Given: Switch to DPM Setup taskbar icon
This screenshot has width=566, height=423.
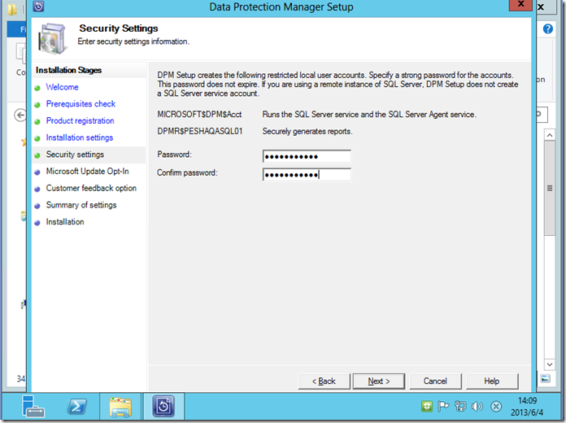Looking at the screenshot, I should tap(163, 407).
